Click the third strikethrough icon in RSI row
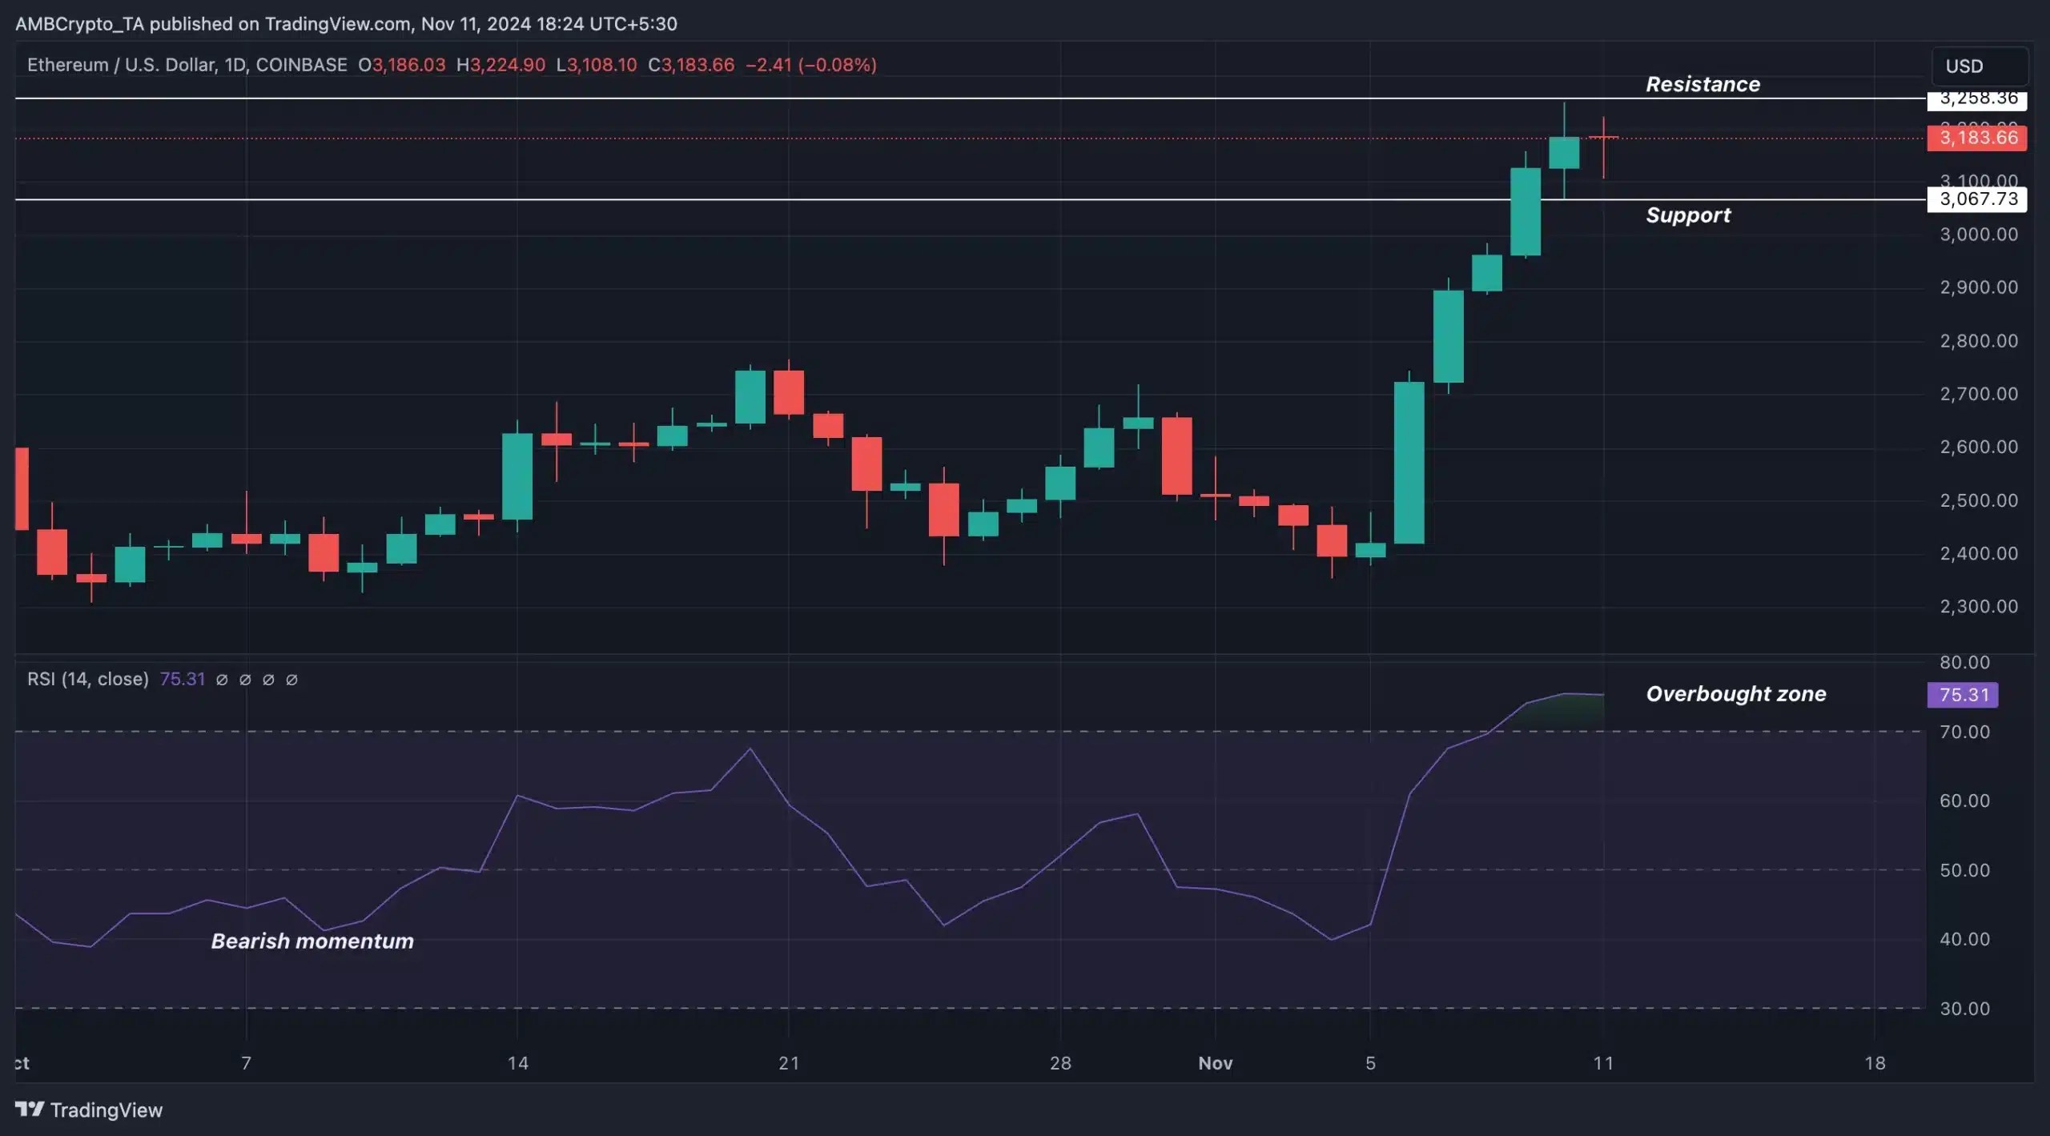Screen dimensions: 2050x1136 (267, 679)
